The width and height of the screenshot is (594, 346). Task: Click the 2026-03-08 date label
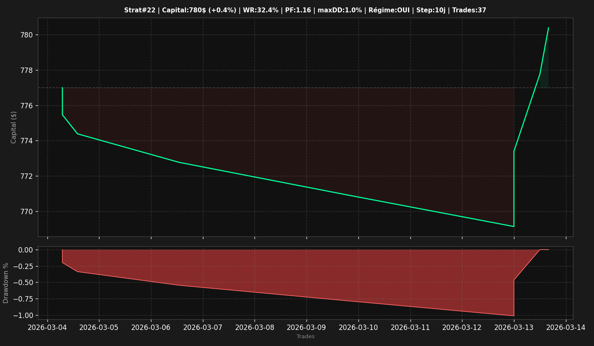pyautogui.click(x=255, y=327)
